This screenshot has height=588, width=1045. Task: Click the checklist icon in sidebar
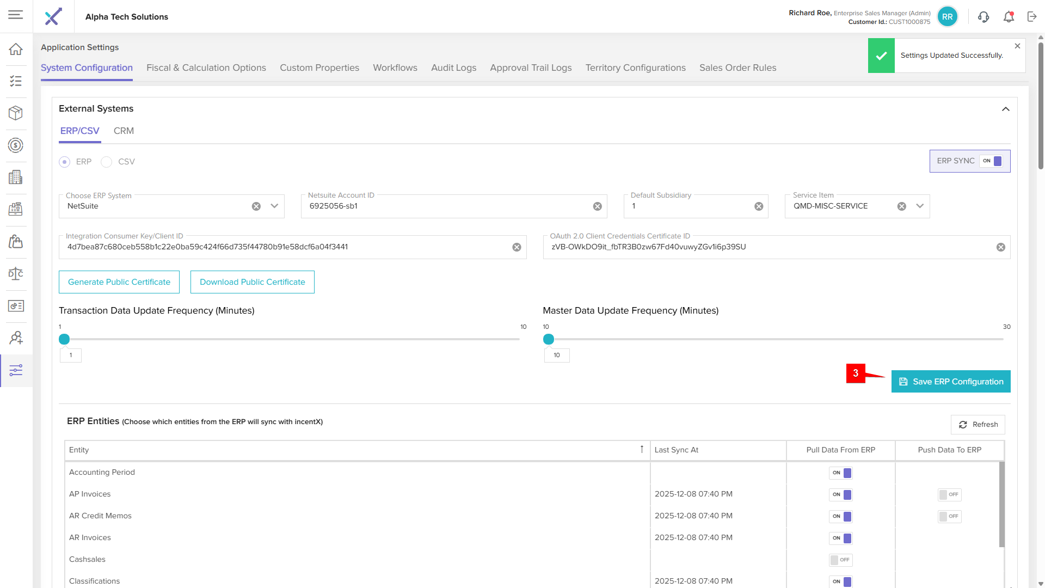click(x=16, y=81)
